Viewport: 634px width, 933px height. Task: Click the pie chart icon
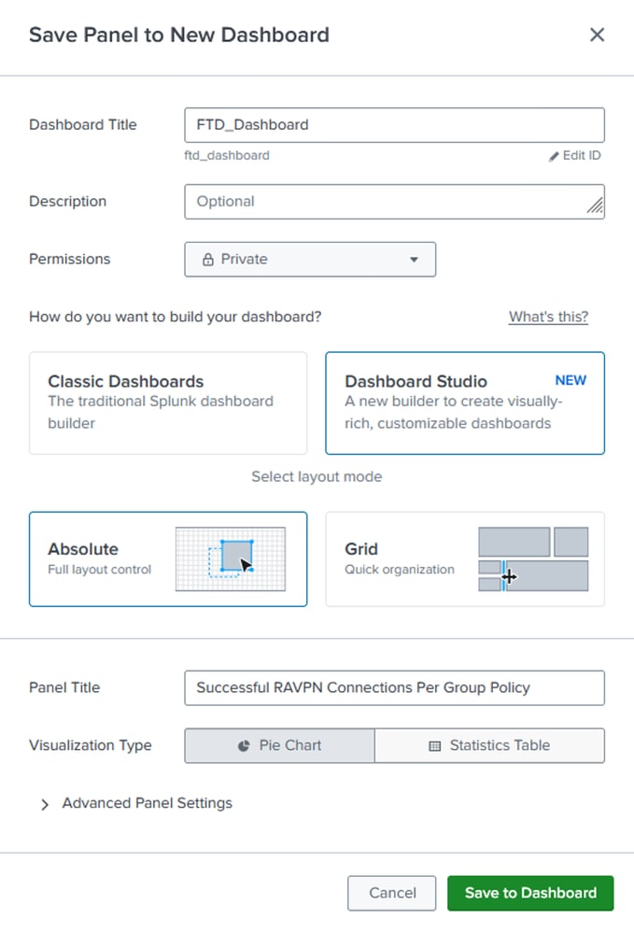point(244,746)
